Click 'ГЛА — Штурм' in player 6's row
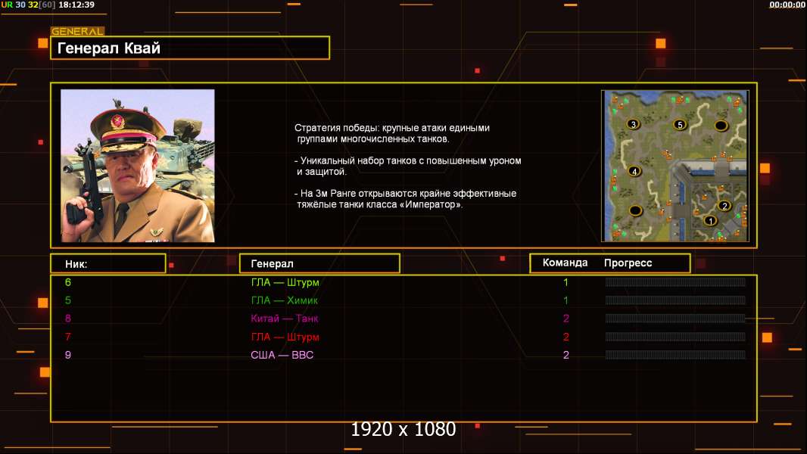 (285, 282)
